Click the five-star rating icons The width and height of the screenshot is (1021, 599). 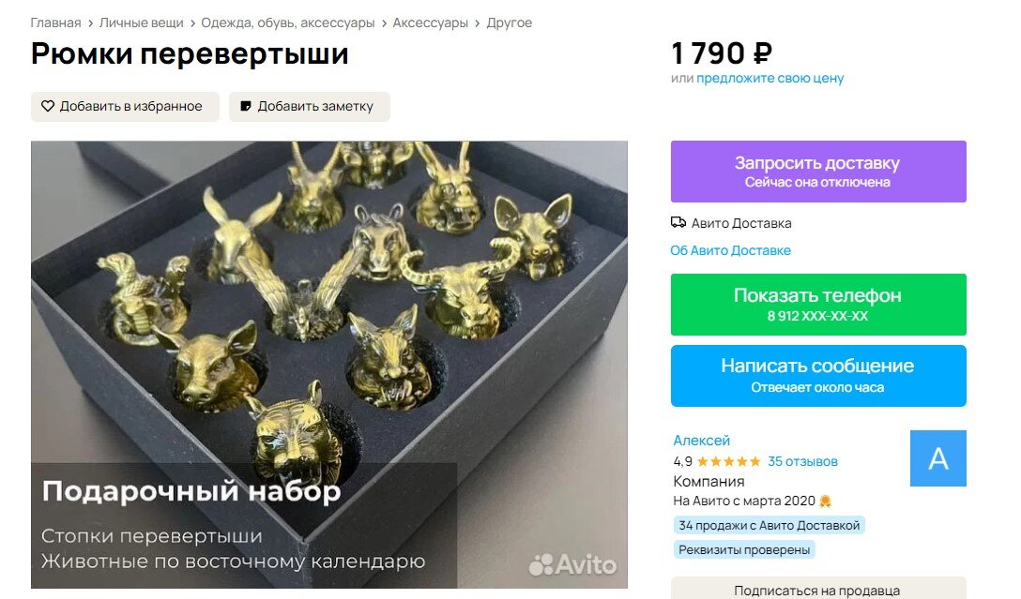pyautogui.click(x=728, y=462)
